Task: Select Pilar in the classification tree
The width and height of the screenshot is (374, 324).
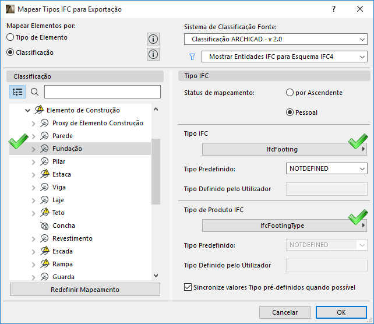Action: pos(59,161)
